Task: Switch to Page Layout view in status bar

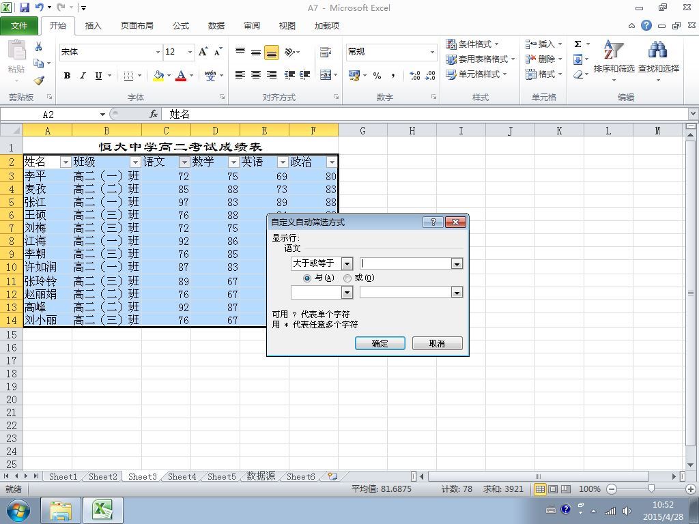Action: point(553,489)
